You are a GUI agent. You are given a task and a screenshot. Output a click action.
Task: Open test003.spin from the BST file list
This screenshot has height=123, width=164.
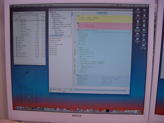(53, 50)
